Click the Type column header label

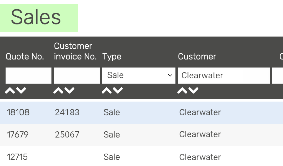tap(112, 57)
